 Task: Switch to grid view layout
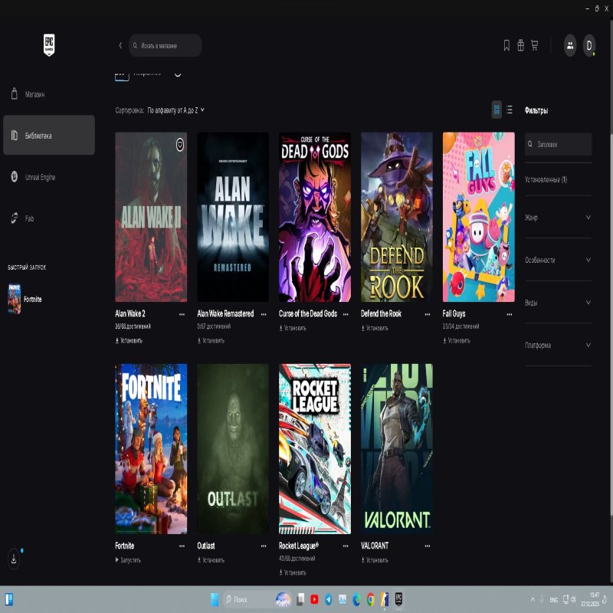(x=497, y=110)
